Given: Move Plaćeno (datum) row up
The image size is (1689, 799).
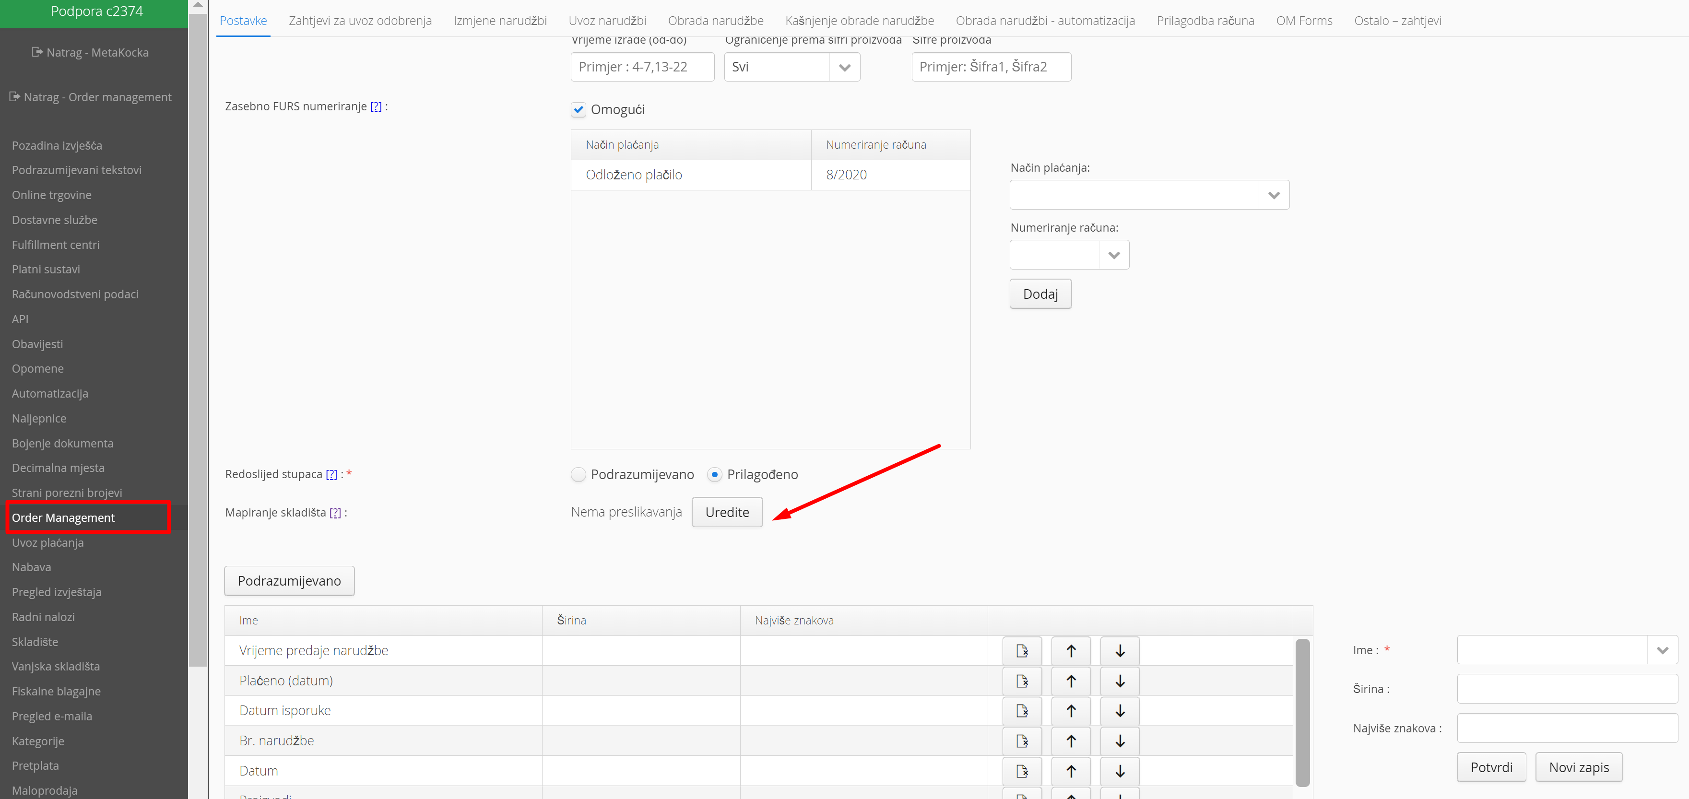Looking at the screenshot, I should pyautogui.click(x=1071, y=681).
